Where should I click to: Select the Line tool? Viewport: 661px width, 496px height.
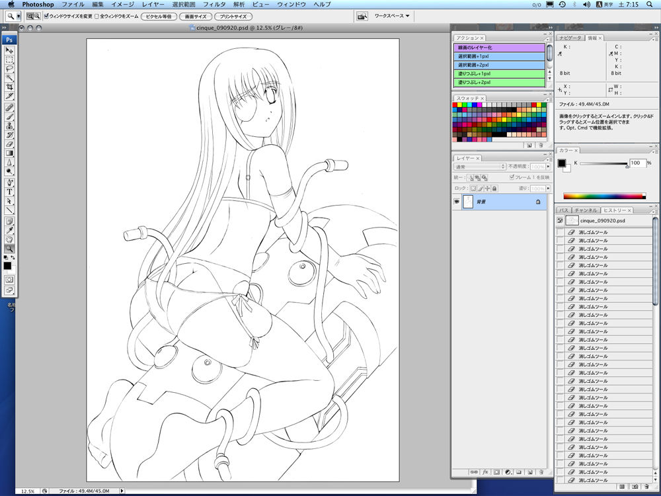click(9, 210)
